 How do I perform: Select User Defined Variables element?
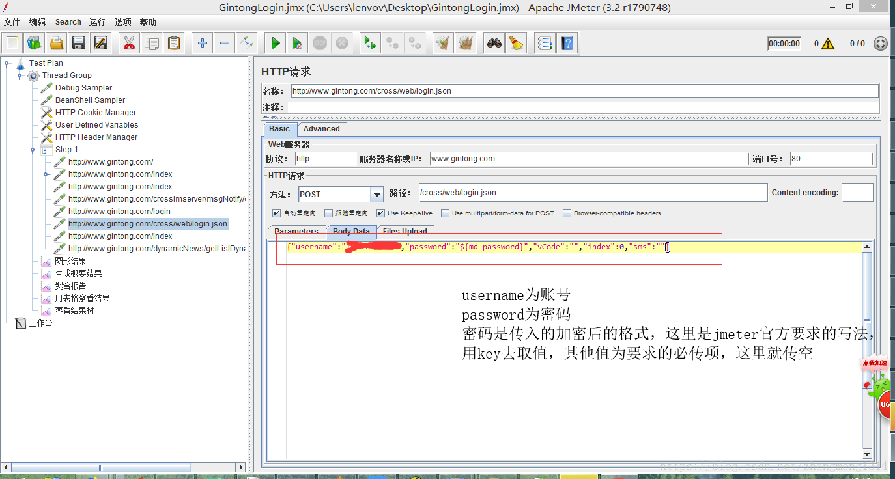[96, 125]
